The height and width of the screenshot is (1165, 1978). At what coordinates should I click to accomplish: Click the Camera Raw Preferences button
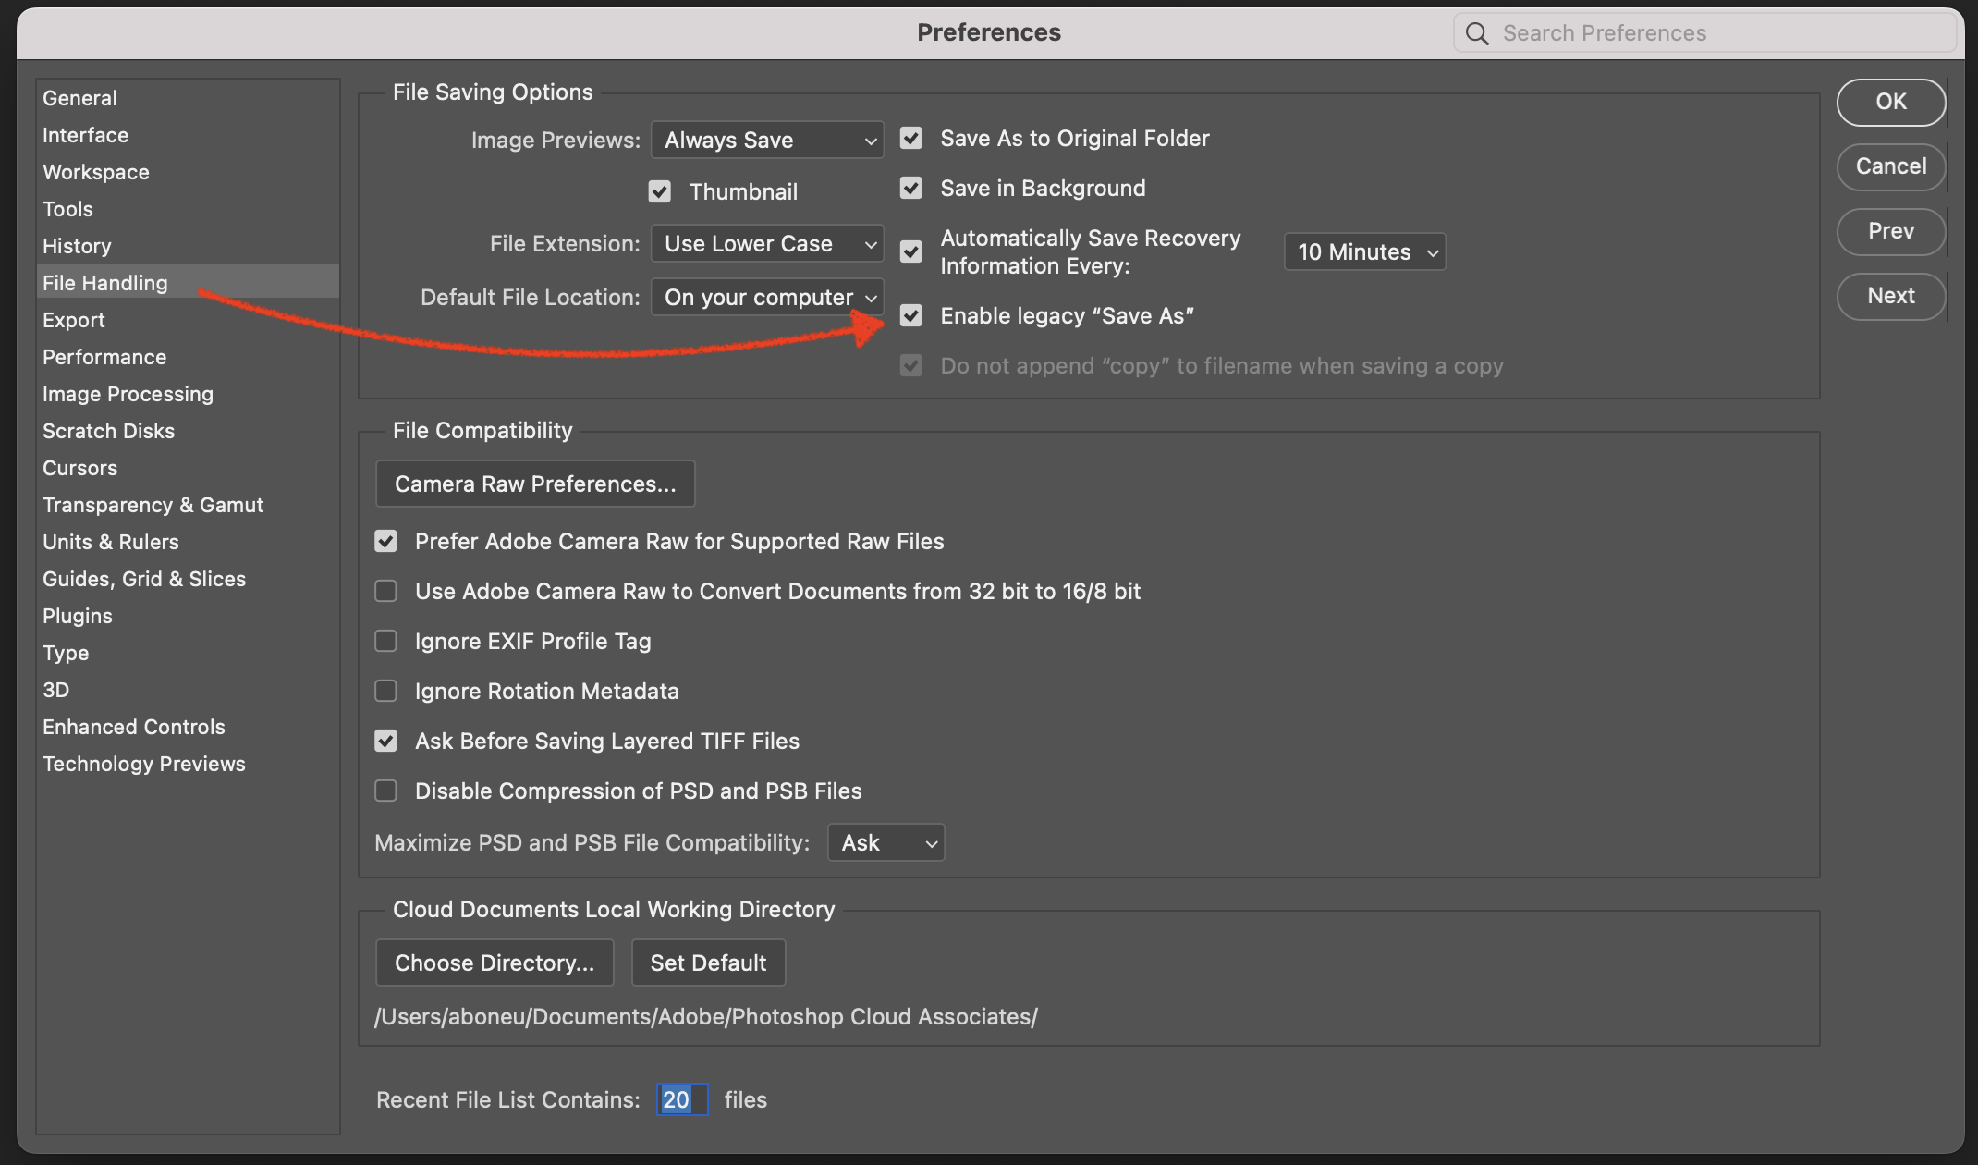point(535,484)
